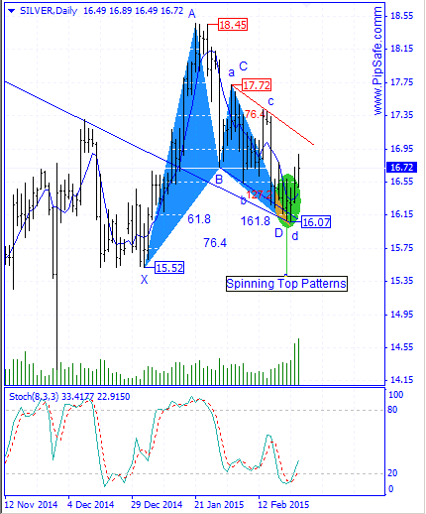
Task: Select the uppercase B point label
Action: [219, 180]
